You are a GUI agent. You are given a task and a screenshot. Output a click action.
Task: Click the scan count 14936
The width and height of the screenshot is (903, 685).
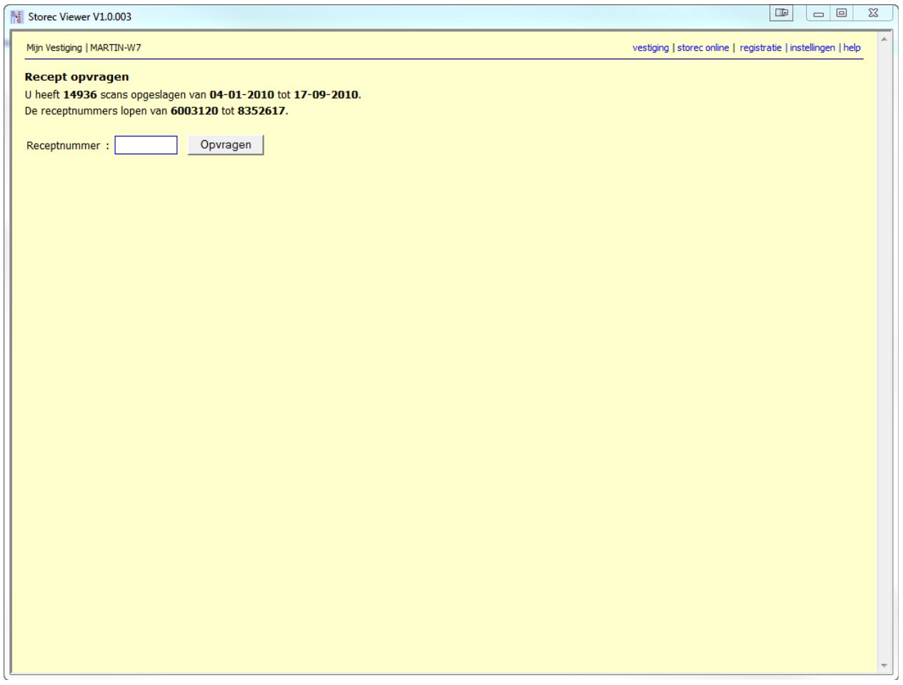[x=80, y=94]
